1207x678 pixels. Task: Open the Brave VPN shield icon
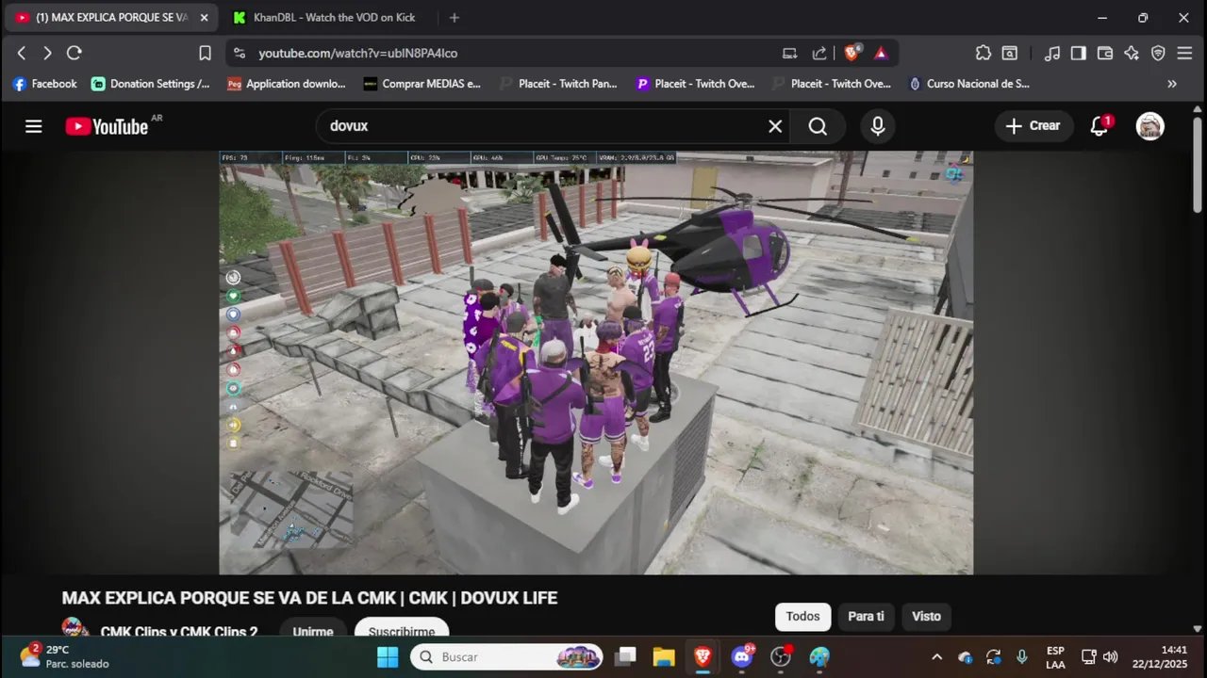[x=1158, y=54]
